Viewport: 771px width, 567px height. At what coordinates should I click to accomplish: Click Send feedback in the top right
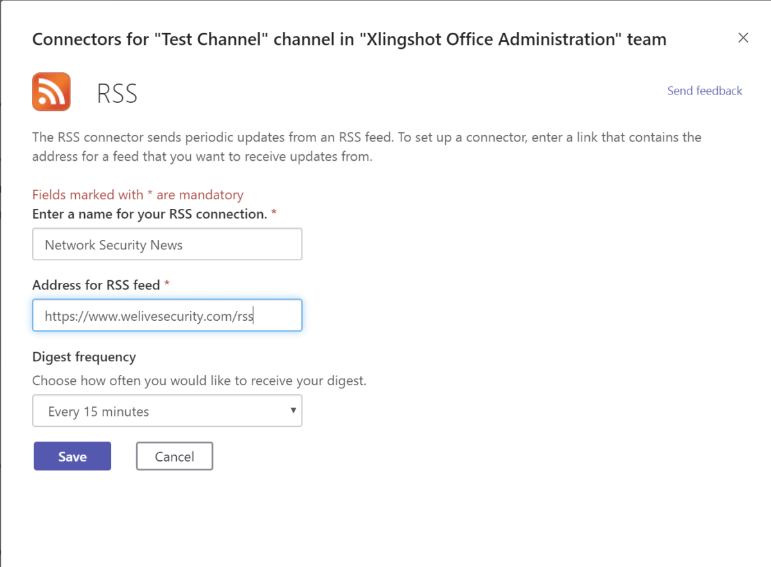point(704,91)
